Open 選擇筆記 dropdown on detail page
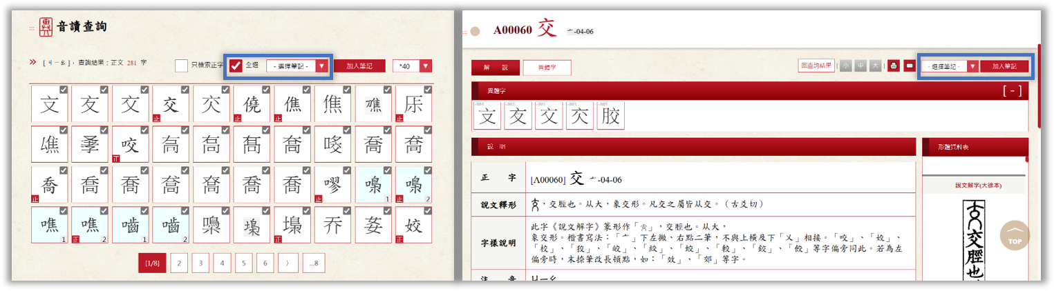1054x291 pixels. (950, 66)
